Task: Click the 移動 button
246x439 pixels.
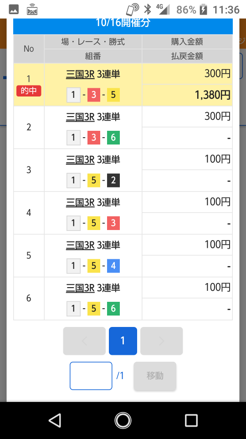Action: click(155, 376)
